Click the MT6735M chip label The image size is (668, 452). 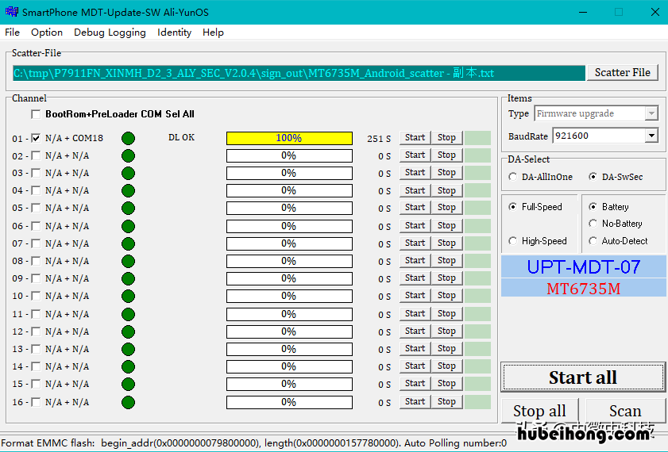pyautogui.click(x=584, y=289)
